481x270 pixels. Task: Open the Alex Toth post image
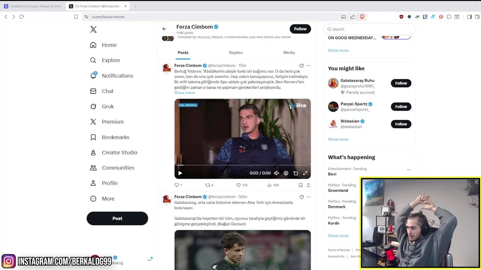(x=242, y=250)
